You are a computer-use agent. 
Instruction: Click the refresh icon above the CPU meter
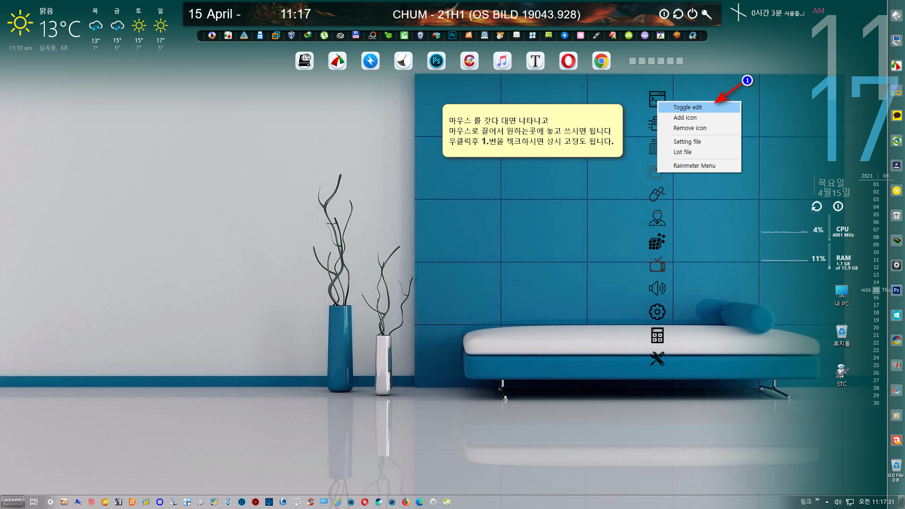[x=817, y=206]
